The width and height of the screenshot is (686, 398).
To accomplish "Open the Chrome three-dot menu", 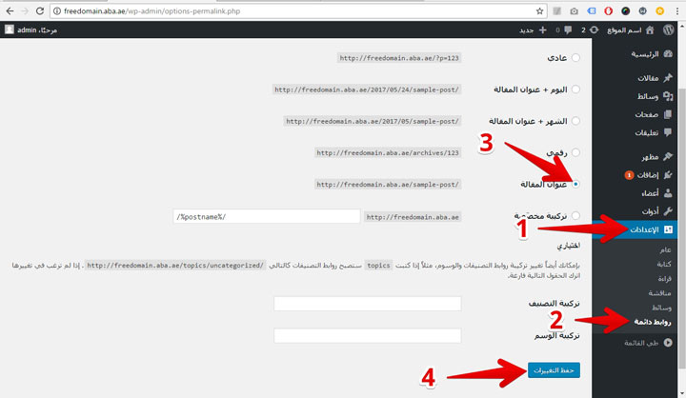I will [677, 11].
